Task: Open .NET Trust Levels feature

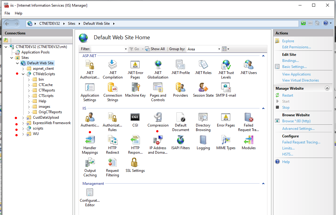Action: click(x=226, y=69)
